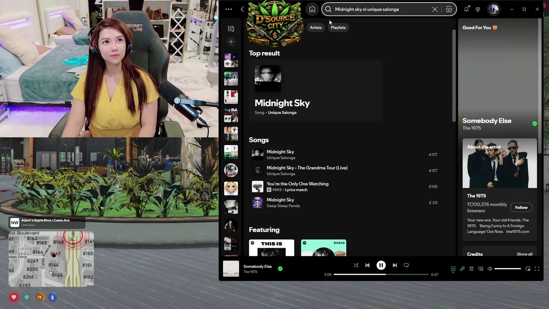Click the green armor shield icon in game HUD

(27, 297)
